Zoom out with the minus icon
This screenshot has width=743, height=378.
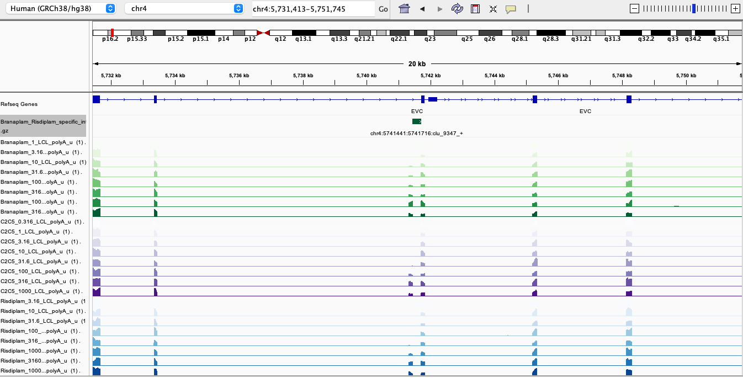(x=635, y=9)
